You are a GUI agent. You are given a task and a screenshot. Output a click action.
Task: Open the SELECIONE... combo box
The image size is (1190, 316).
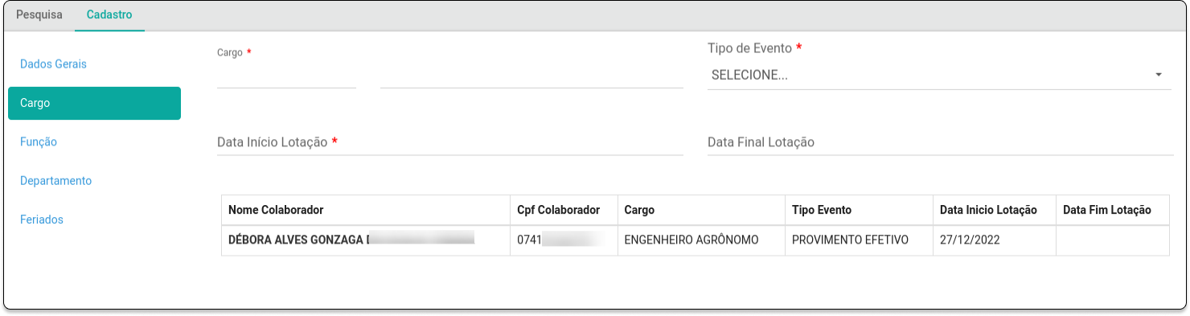[939, 75]
